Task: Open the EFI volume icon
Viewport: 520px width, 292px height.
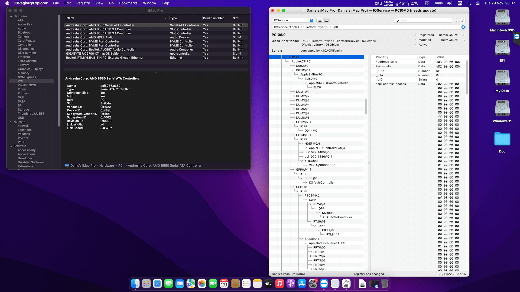Action: (x=502, y=48)
